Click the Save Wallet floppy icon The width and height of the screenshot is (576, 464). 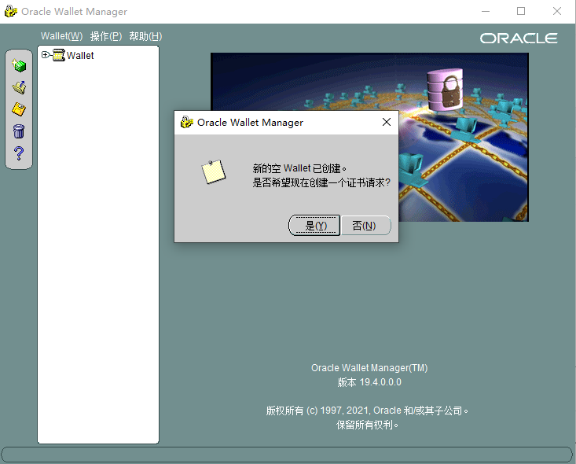click(x=19, y=109)
